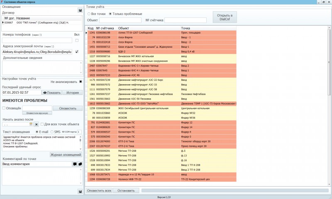
Task: Select row 1294 Нолинск НКФ ТП-22
Action: 162,179
